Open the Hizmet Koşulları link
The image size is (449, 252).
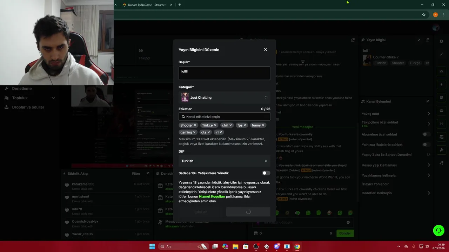click(x=212, y=197)
